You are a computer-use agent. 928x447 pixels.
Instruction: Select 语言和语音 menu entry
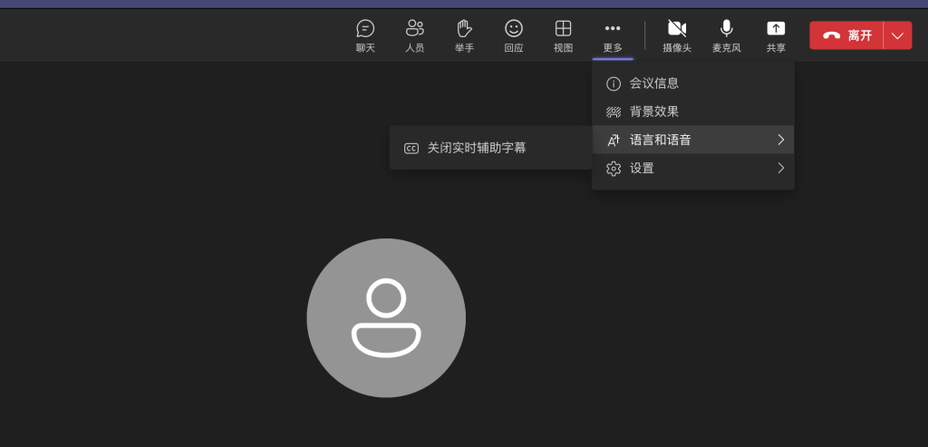[693, 140]
